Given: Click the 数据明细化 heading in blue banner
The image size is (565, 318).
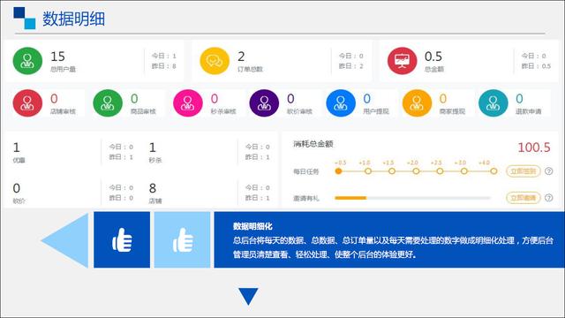Looking at the screenshot, I should coord(252,226).
